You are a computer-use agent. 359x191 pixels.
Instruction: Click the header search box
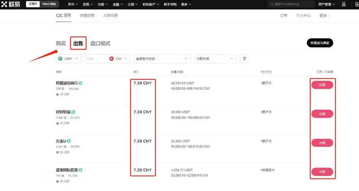click(x=291, y=4)
